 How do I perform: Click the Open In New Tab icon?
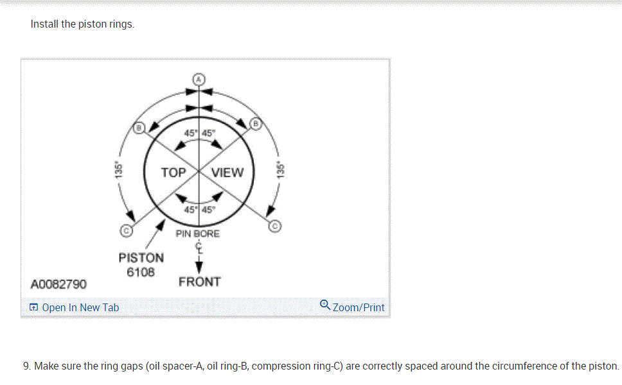click(x=34, y=308)
